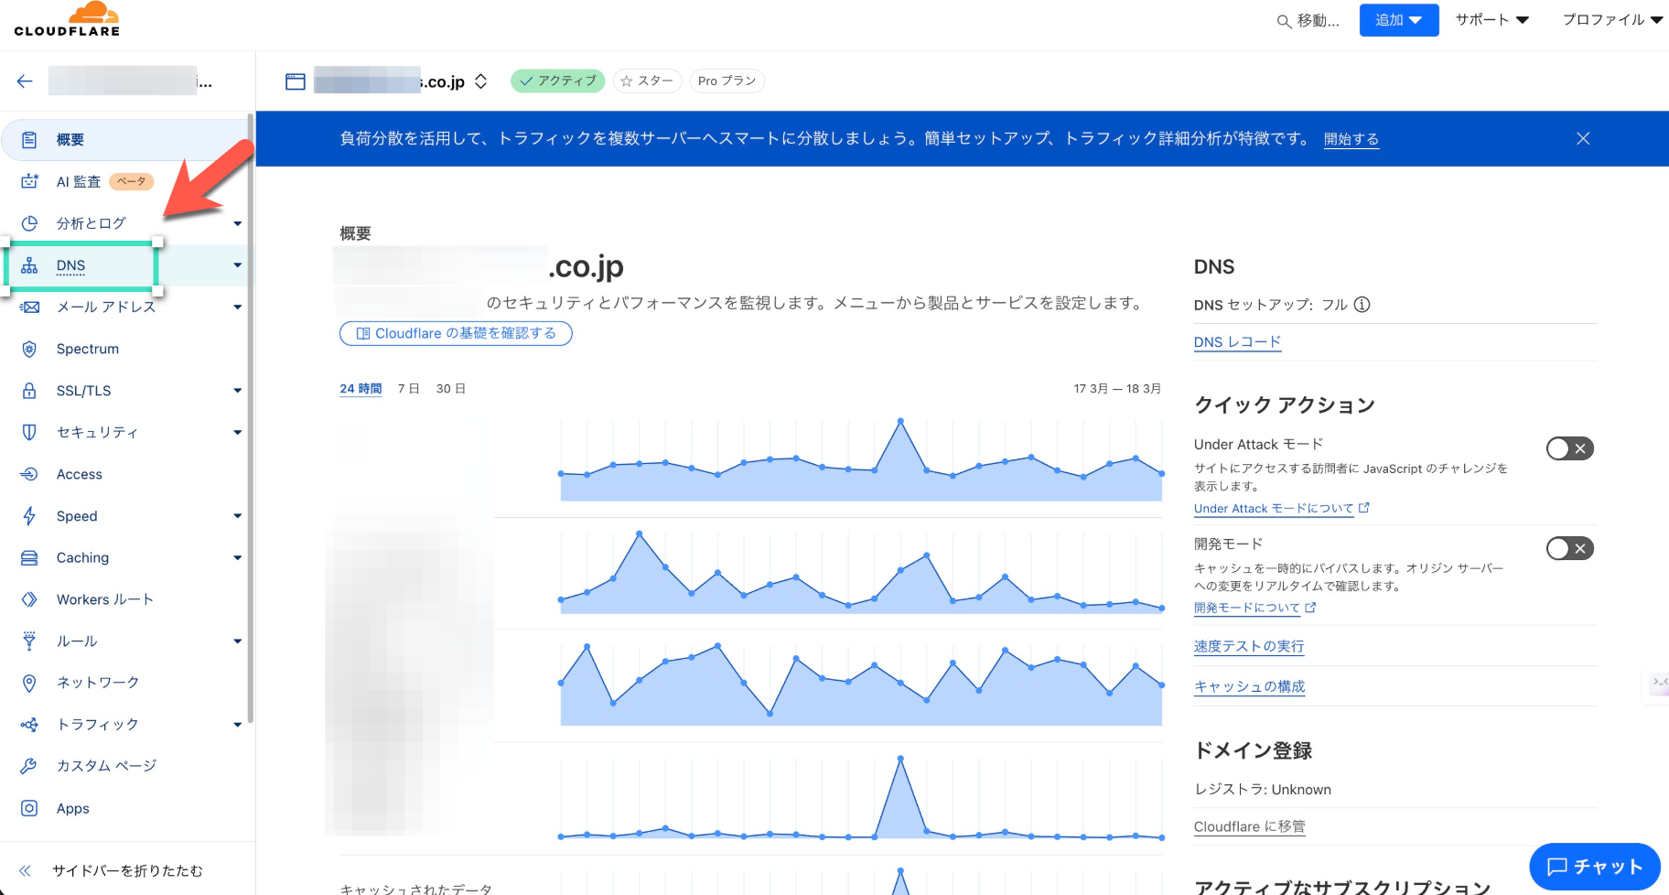Toggle the 開発モード switch
This screenshot has height=895, width=1669.
pyautogui.click(x=1570, y=548)
